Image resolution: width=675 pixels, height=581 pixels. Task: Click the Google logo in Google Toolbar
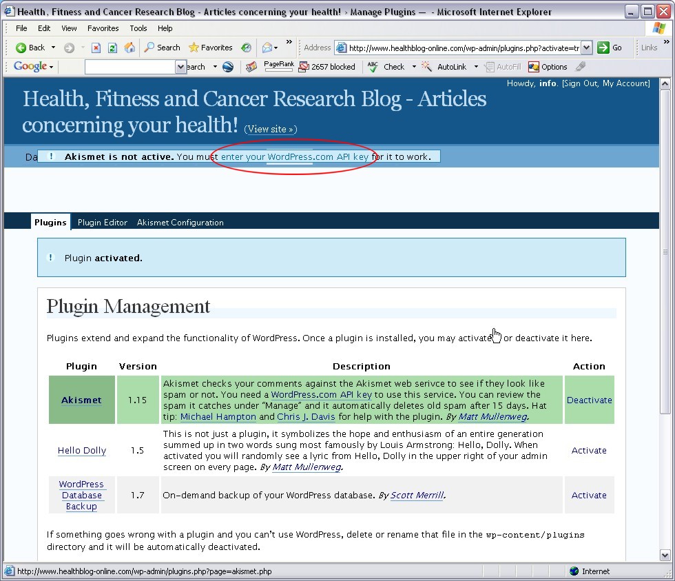(x=30, y=66)
